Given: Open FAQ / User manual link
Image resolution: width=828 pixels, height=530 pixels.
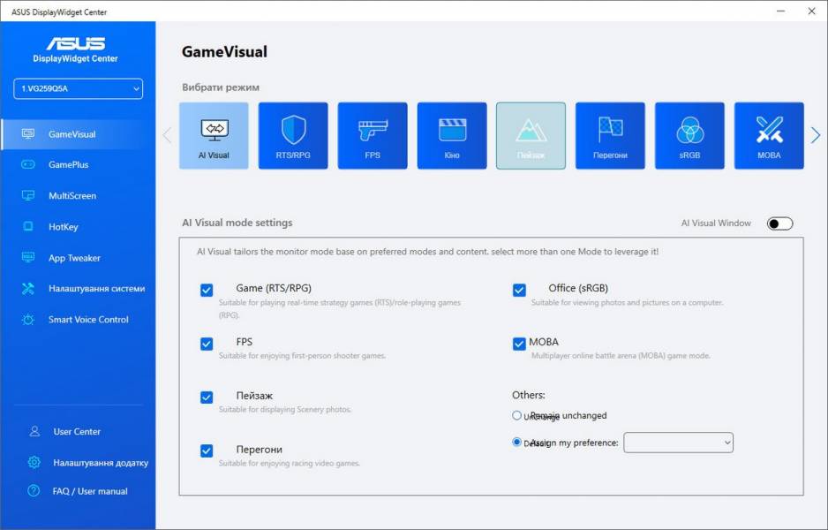Looking at the screenshot, I should point(89,491).
